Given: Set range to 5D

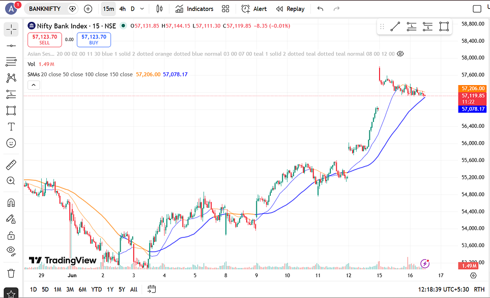Looking at the screenshot, I should click(45, 289).
